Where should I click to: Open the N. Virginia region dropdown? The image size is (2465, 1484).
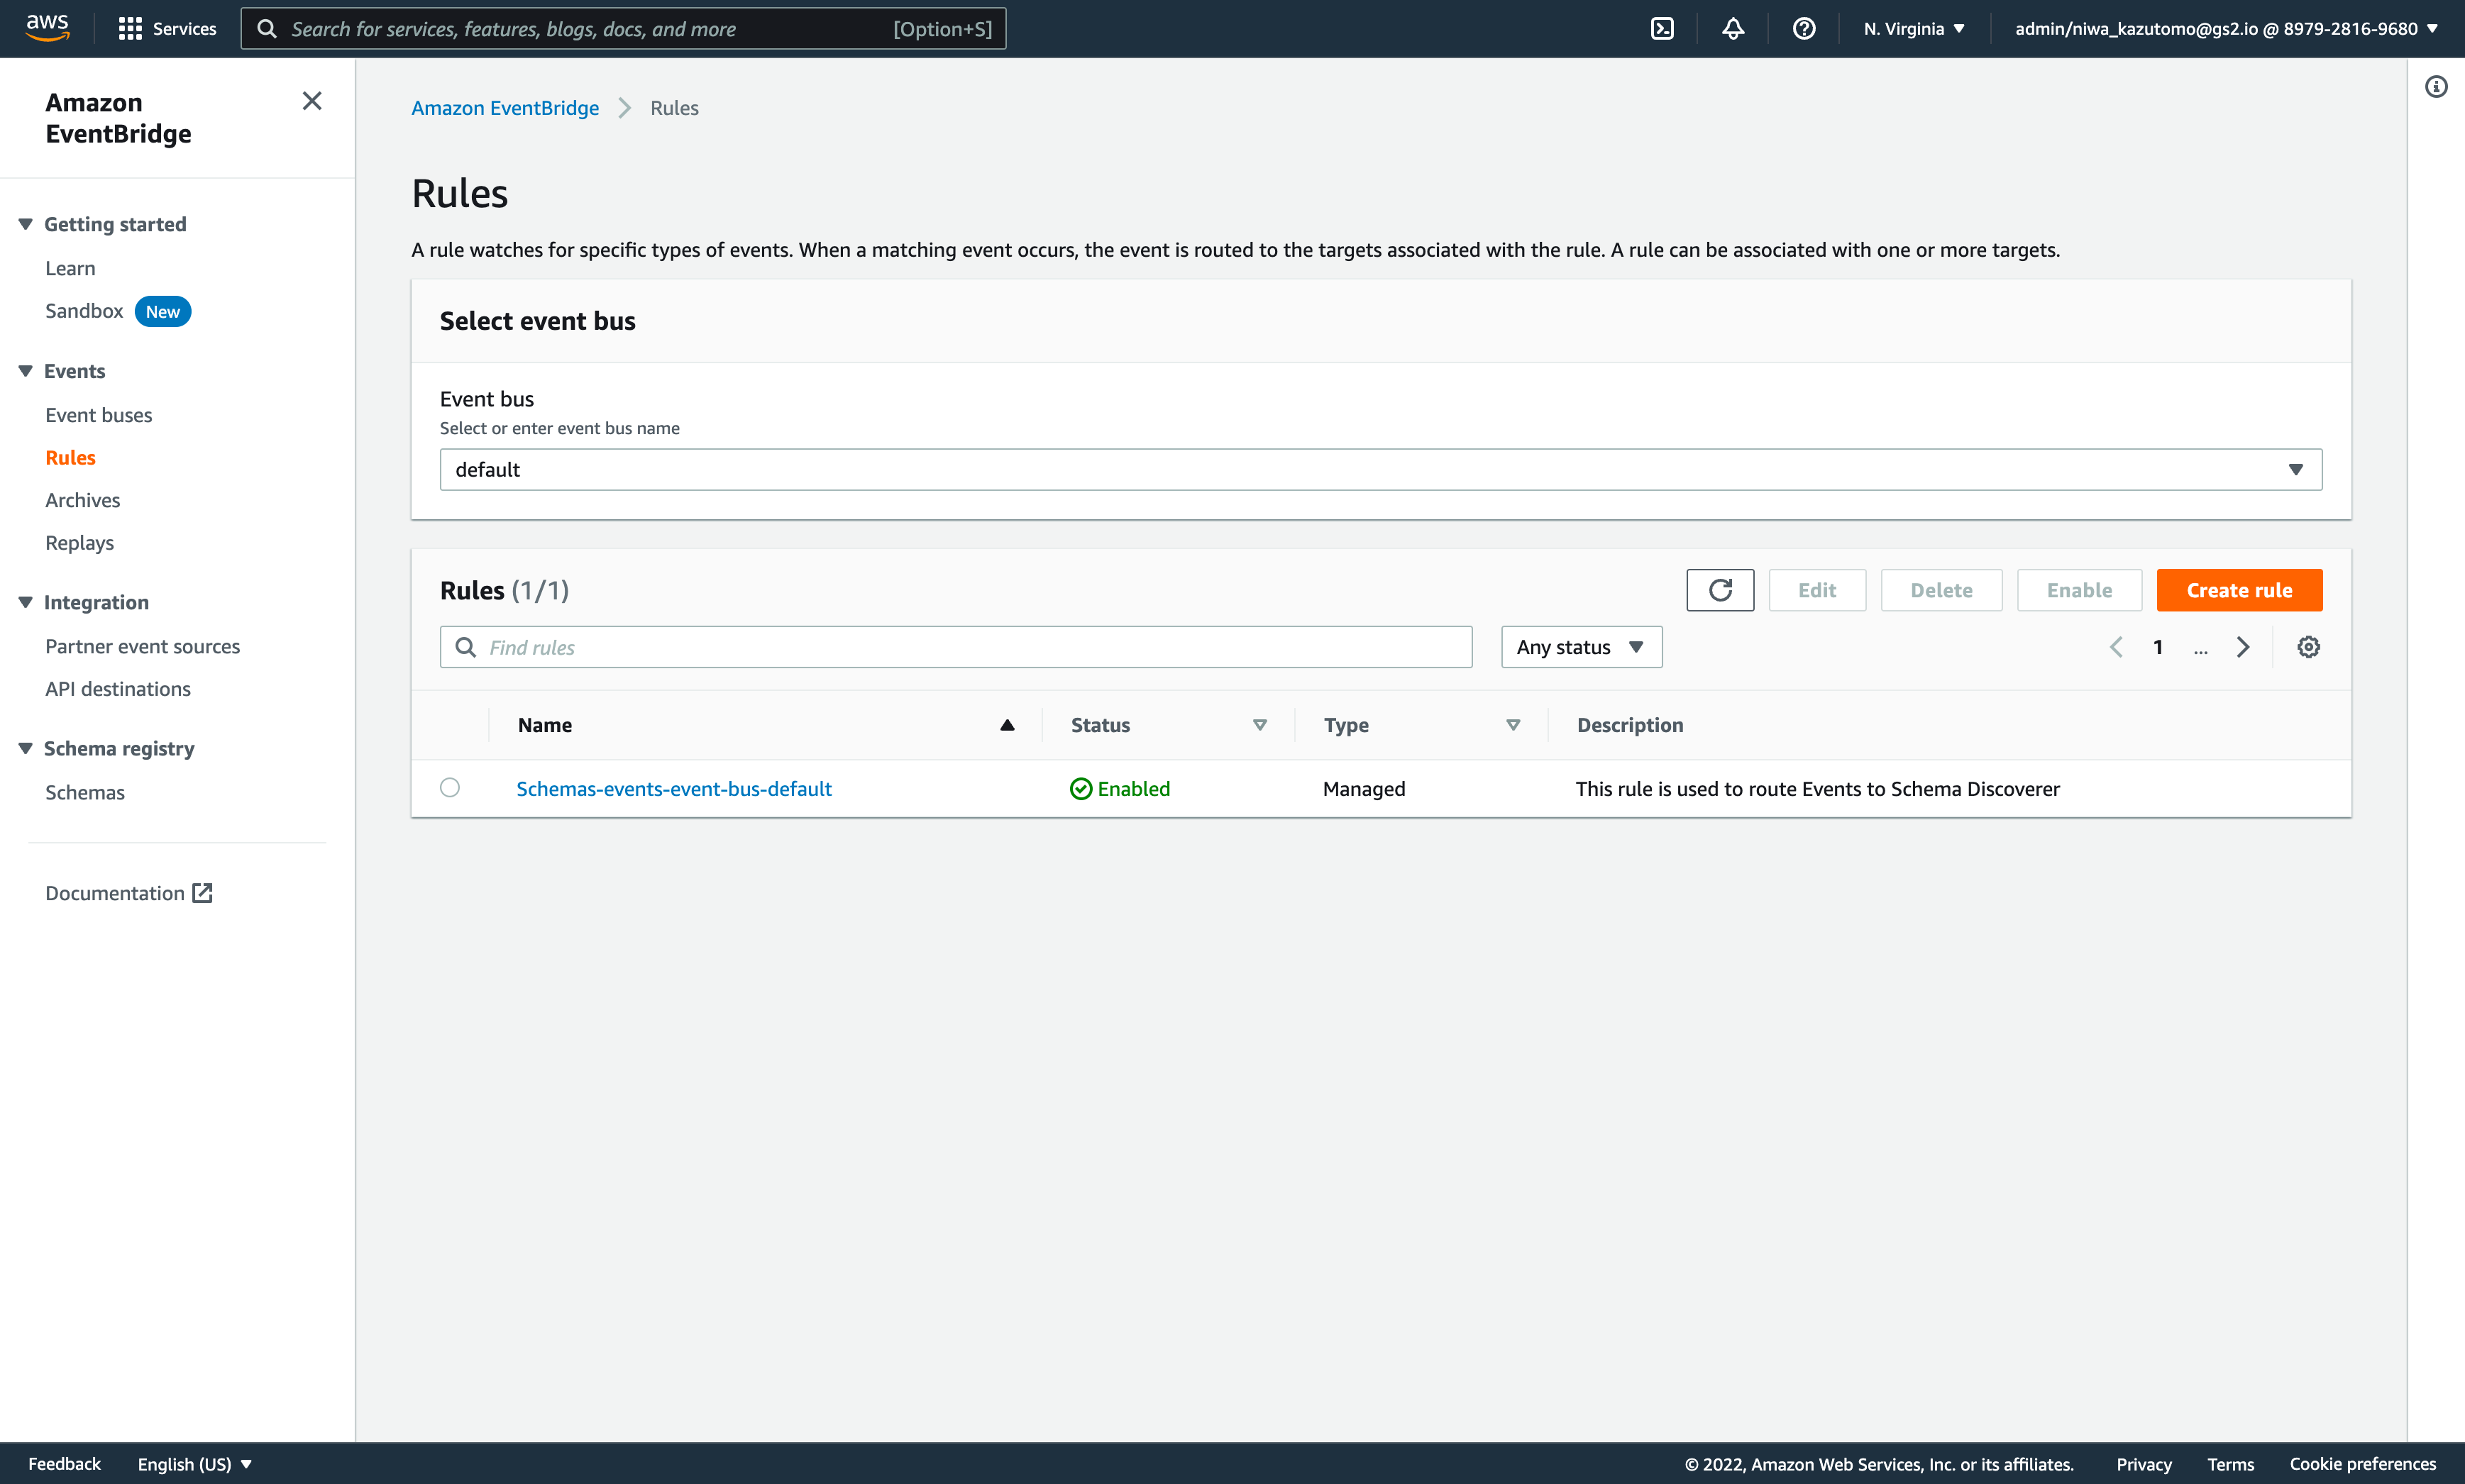click(1914, 29)
